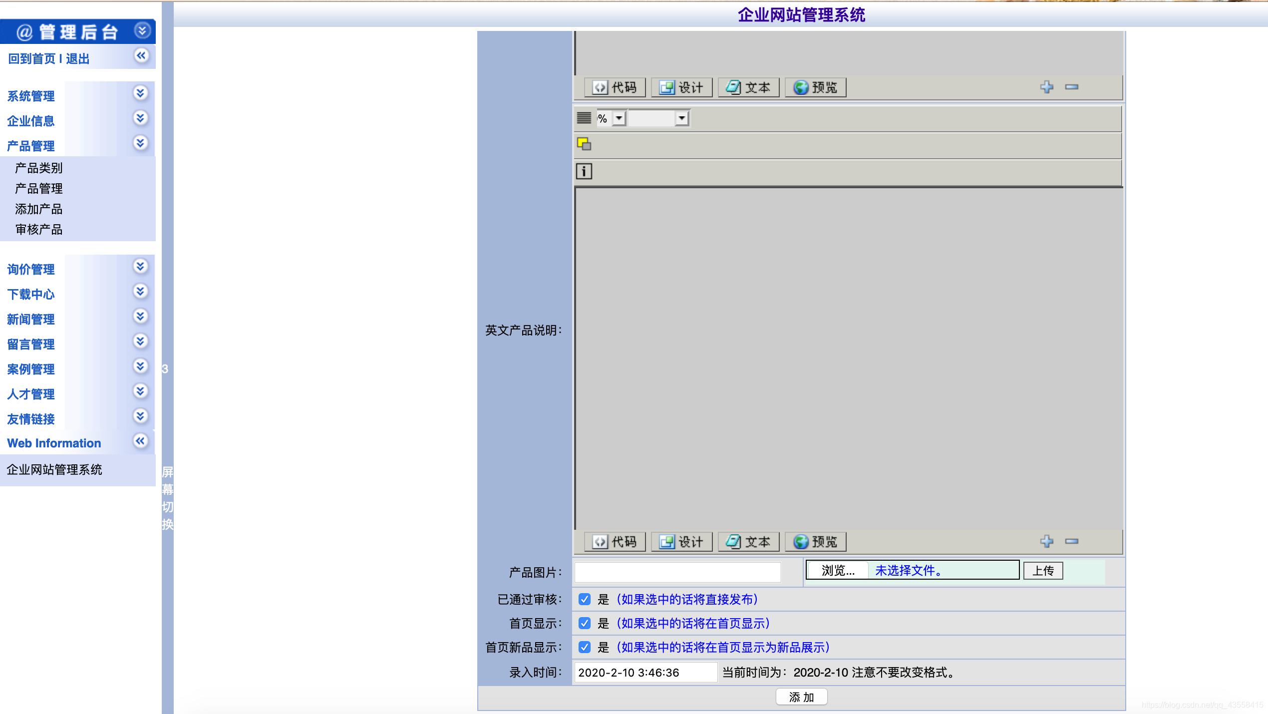Screen dimensions: 1268x714
Task: Click 设计 tab of editor above 英文产品说明
Action: coord(682,88)
